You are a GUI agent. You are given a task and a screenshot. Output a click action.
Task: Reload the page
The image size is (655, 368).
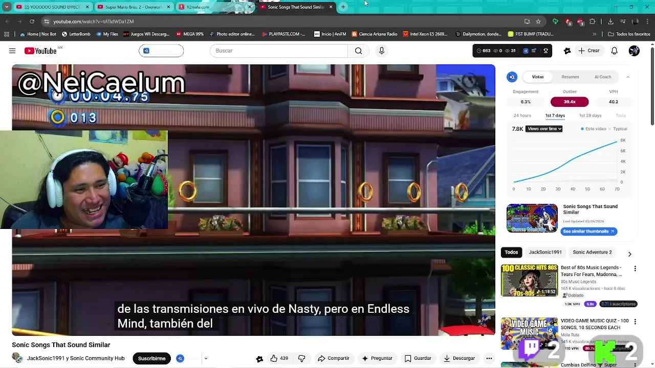pos(32,21)
